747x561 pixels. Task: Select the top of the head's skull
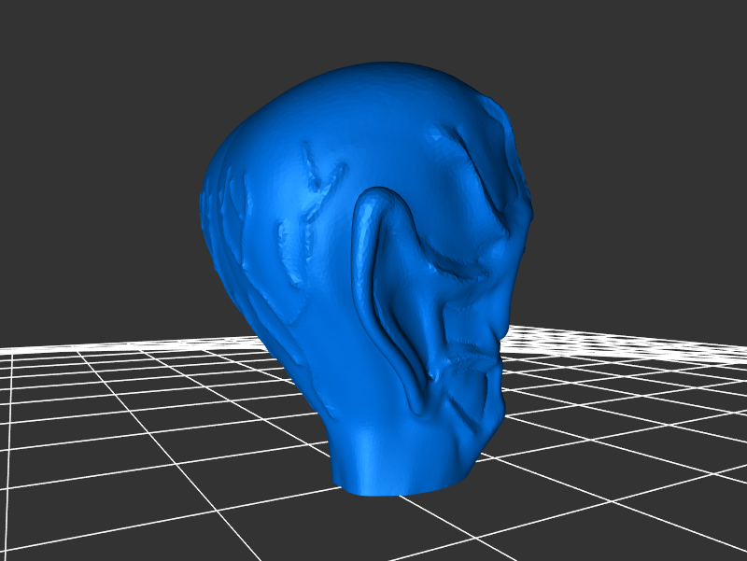tap(373, 79)
